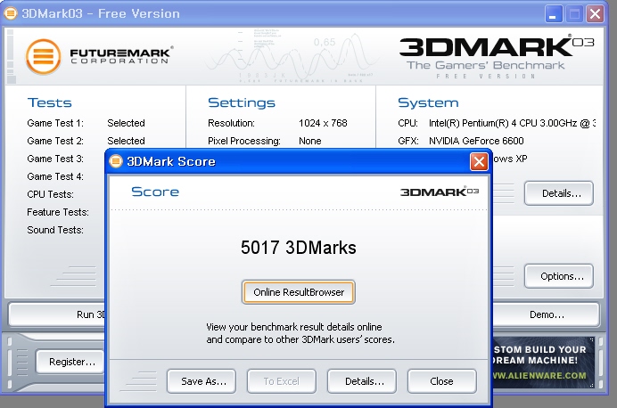The width and height of the screenshot is (617, 408).
Task: Click the 'Score' heading in the dialog
Action: pyautogui.click(x=155, y=192)
